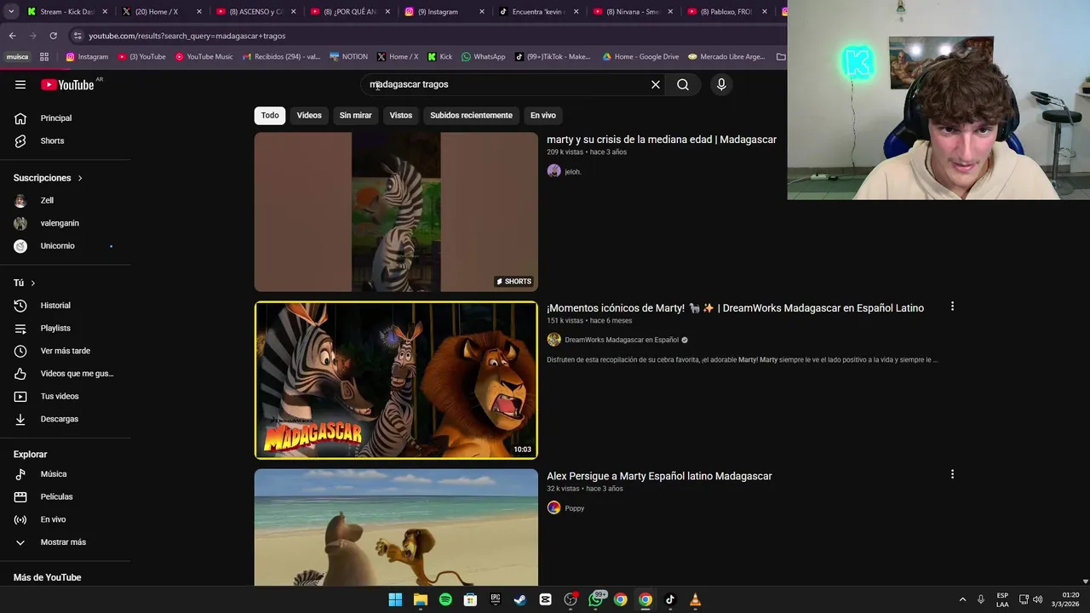Open the NOTION bookmark
Viewport: 1090px width, 613px height.
(348, 57)
